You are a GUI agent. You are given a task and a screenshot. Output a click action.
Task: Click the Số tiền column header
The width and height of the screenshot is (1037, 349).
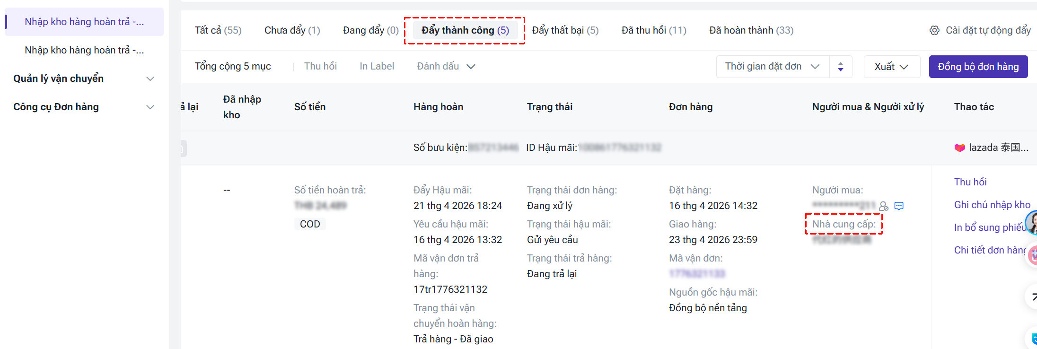coord(310,107)
